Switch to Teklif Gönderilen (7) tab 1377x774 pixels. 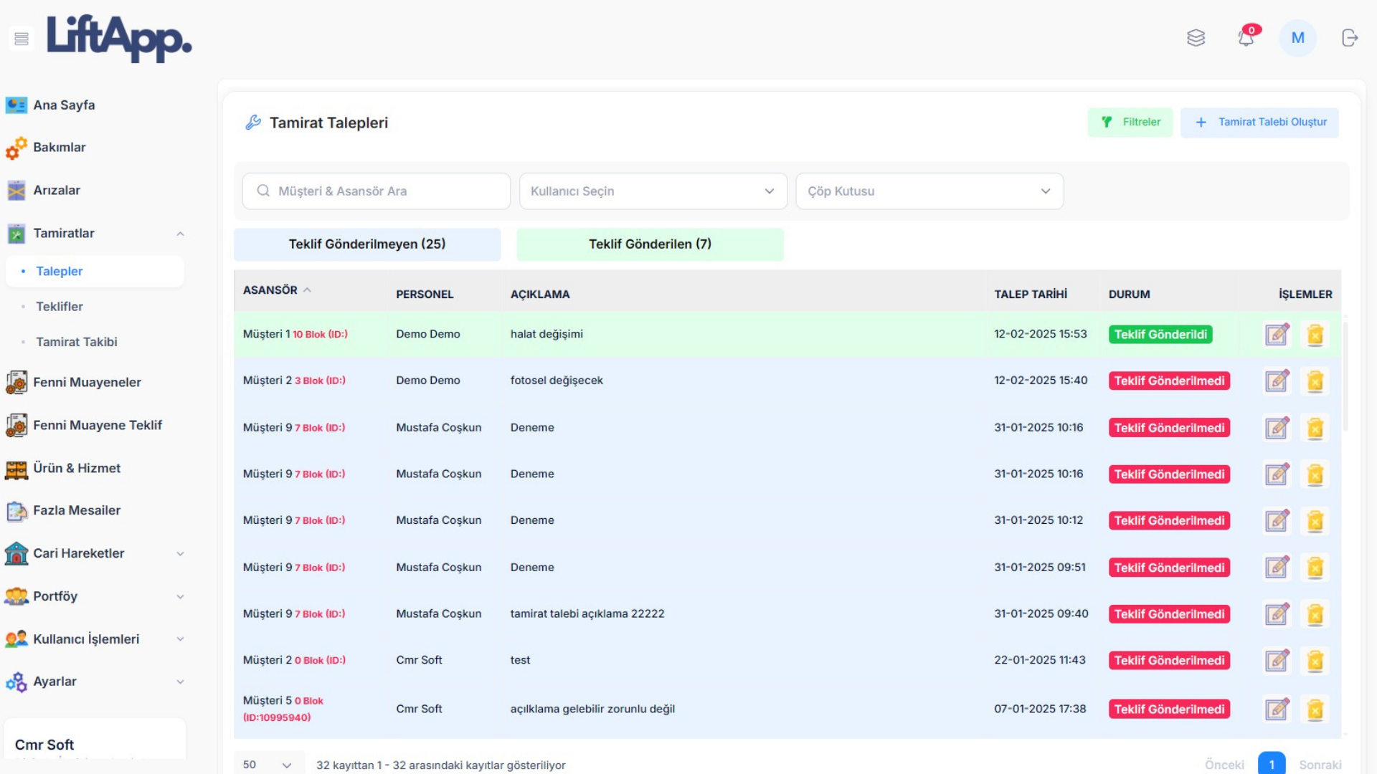click(x=650, y=244)
